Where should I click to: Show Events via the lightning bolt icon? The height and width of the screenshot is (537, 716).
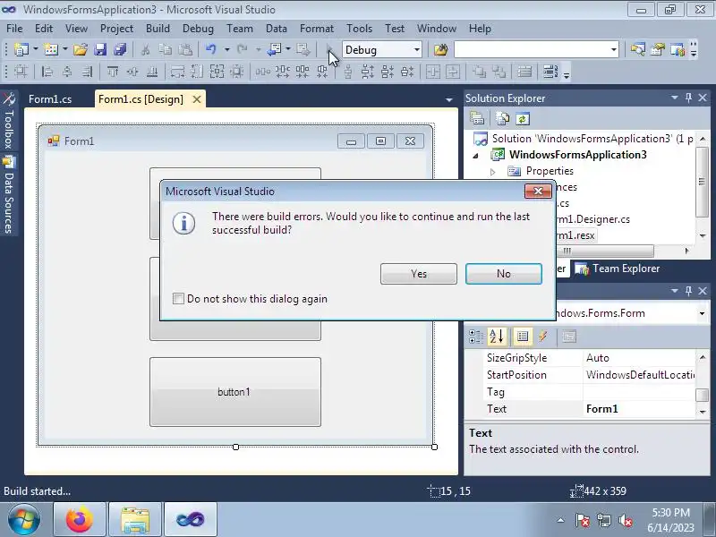543,337
